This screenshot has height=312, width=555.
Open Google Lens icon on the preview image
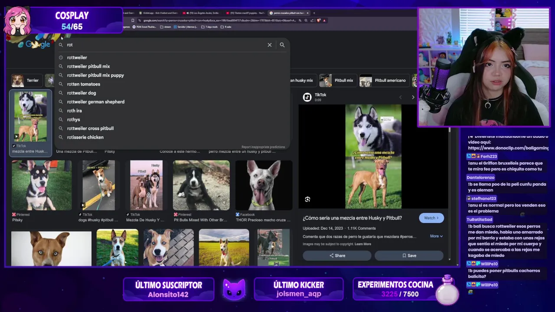[307, 199]
